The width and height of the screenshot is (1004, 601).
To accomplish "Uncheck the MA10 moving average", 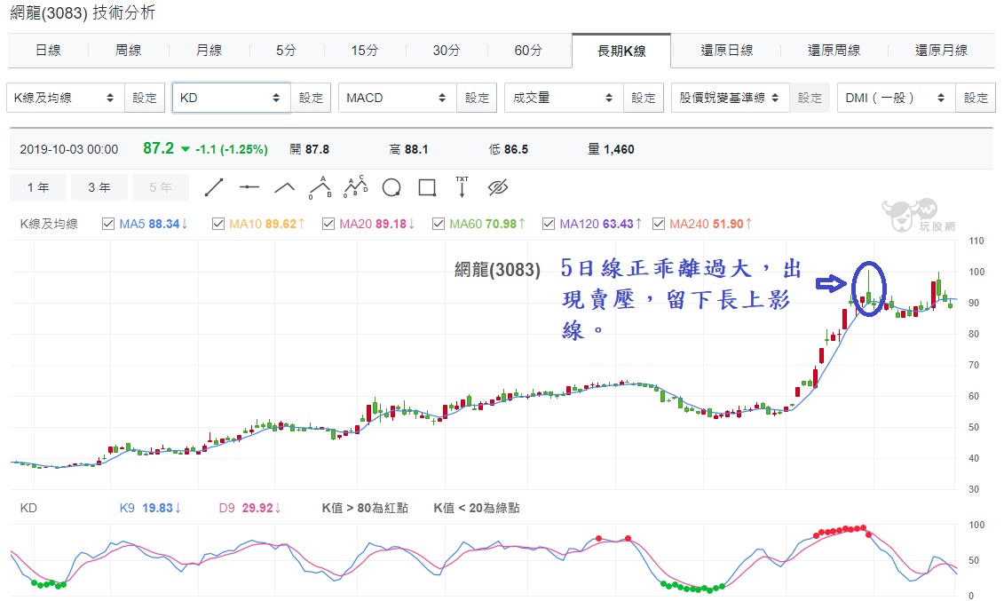I will [218, 224].
